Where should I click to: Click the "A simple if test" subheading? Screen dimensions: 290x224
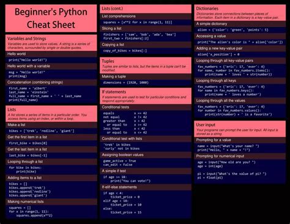point(114,171)
